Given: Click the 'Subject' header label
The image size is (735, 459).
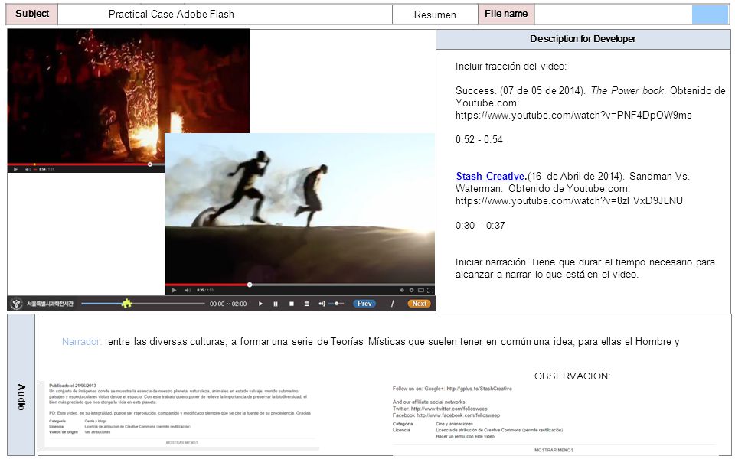Looking at the screenshot, I should (32, 14).
